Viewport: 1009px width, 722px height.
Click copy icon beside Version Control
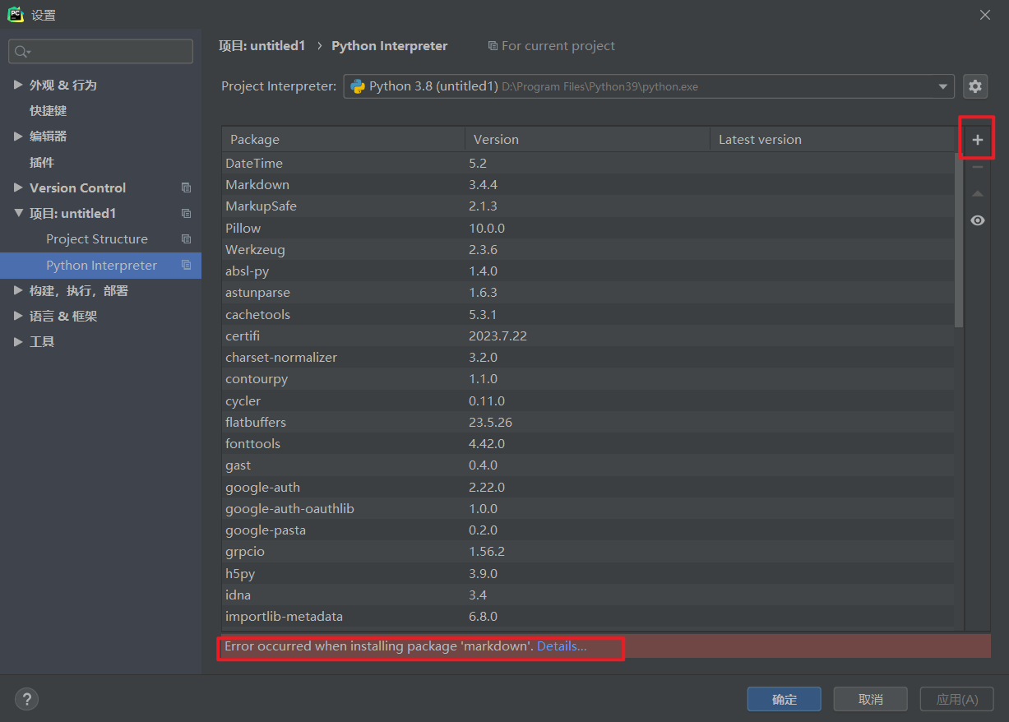186,187
